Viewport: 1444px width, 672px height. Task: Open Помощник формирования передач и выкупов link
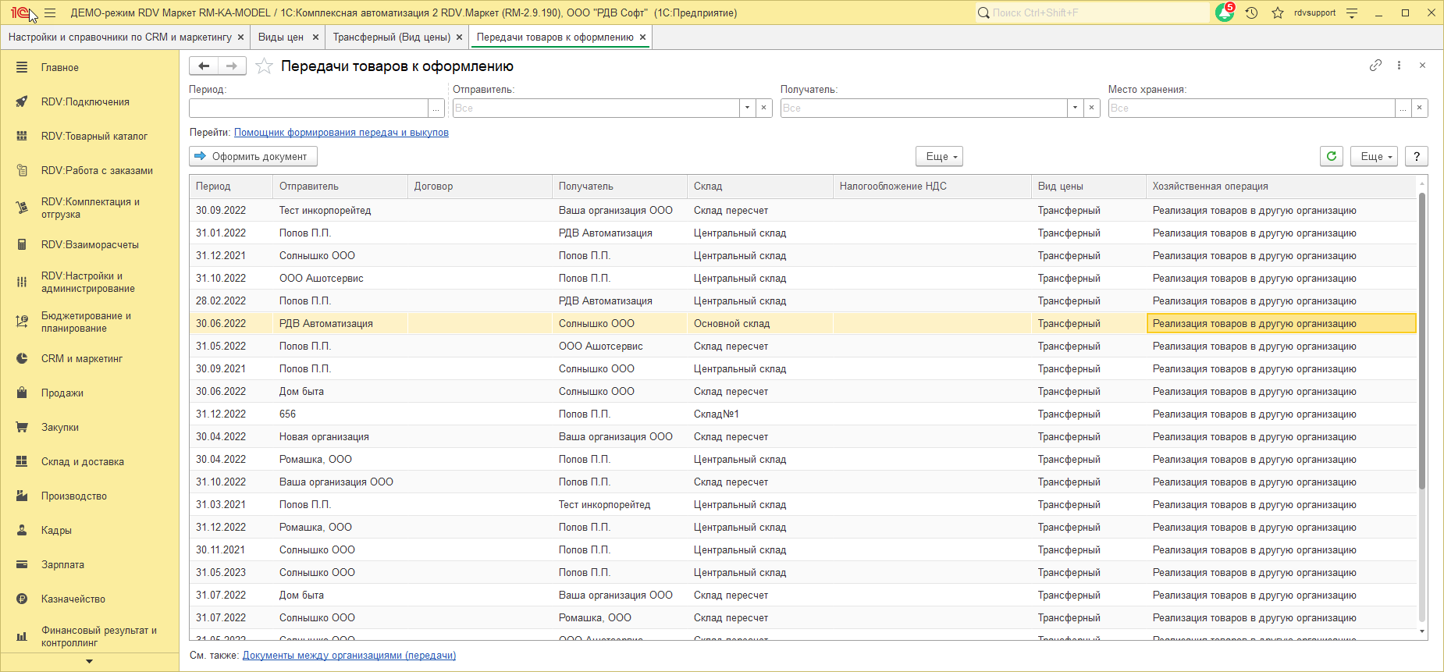pos(341,133)
